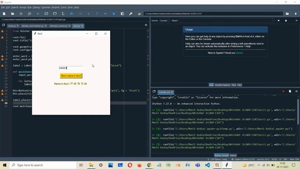Image resolution: width=300 pixels, height=169 pixels.
Task: Click the tutorial link in Usage box
Action: 239,53
